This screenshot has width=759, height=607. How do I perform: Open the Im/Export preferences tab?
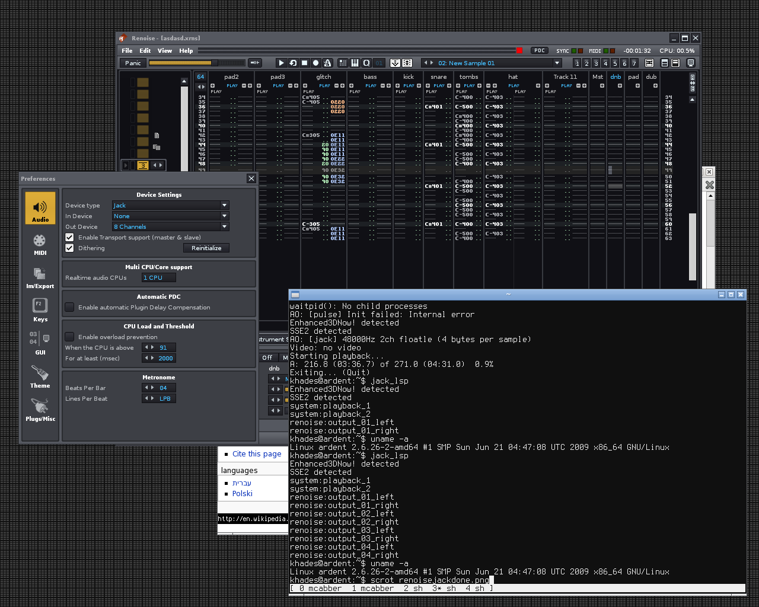[40, 277]
